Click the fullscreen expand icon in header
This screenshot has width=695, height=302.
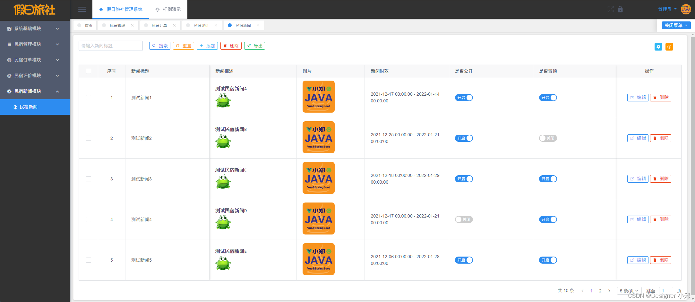pos(610,9)
